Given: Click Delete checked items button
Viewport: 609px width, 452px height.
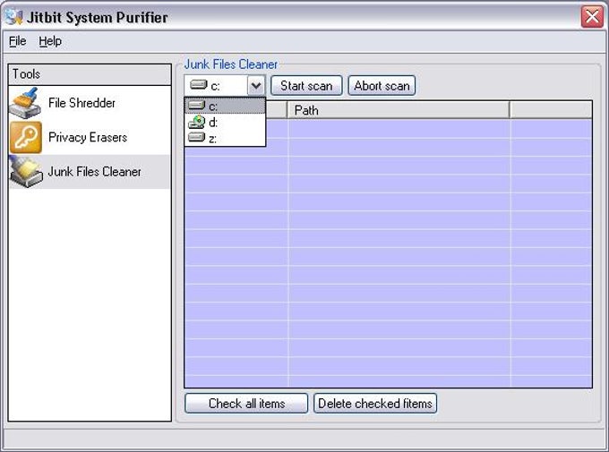Looking at the screenshot, I should (375, 404).
